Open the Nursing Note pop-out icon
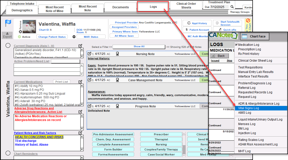288x160 pixels. point(89,54)
